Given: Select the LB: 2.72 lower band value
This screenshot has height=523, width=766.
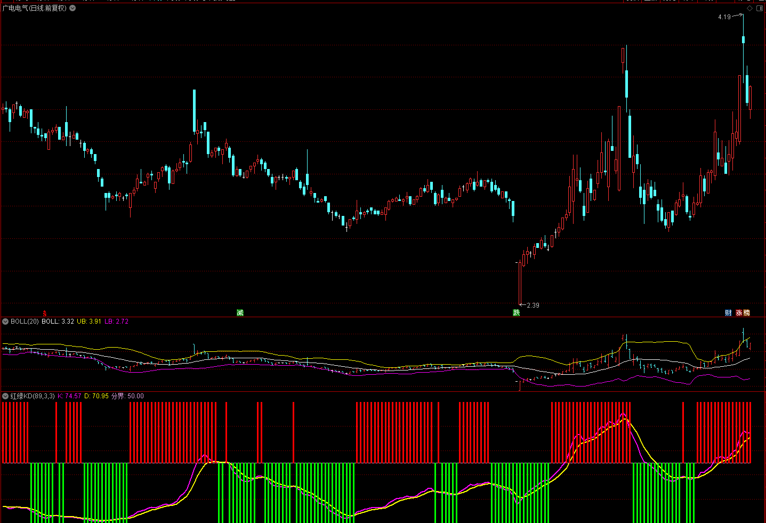Looking at the screenshot, I should (116, 321).
